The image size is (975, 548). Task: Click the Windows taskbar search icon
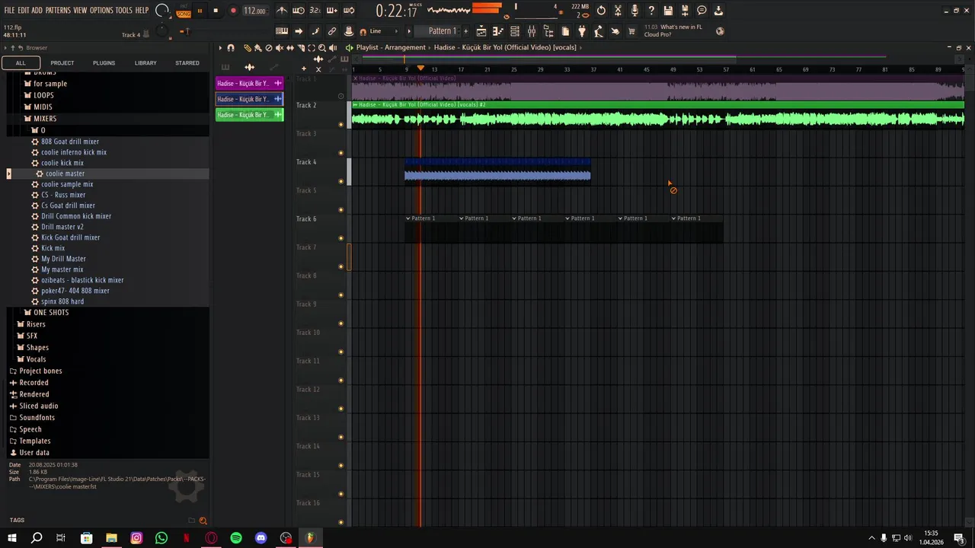tap(37, 538)
